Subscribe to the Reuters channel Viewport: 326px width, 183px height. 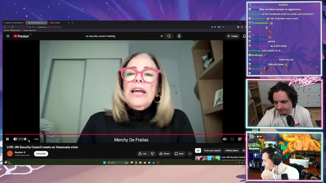click(41, 154)
